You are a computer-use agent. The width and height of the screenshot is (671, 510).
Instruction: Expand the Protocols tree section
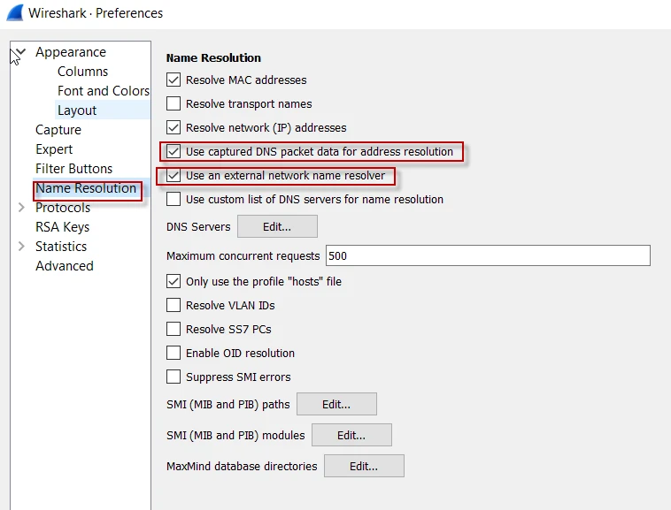[x=21, y=208]
